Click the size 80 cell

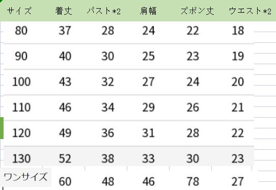[x=21, y=31]
